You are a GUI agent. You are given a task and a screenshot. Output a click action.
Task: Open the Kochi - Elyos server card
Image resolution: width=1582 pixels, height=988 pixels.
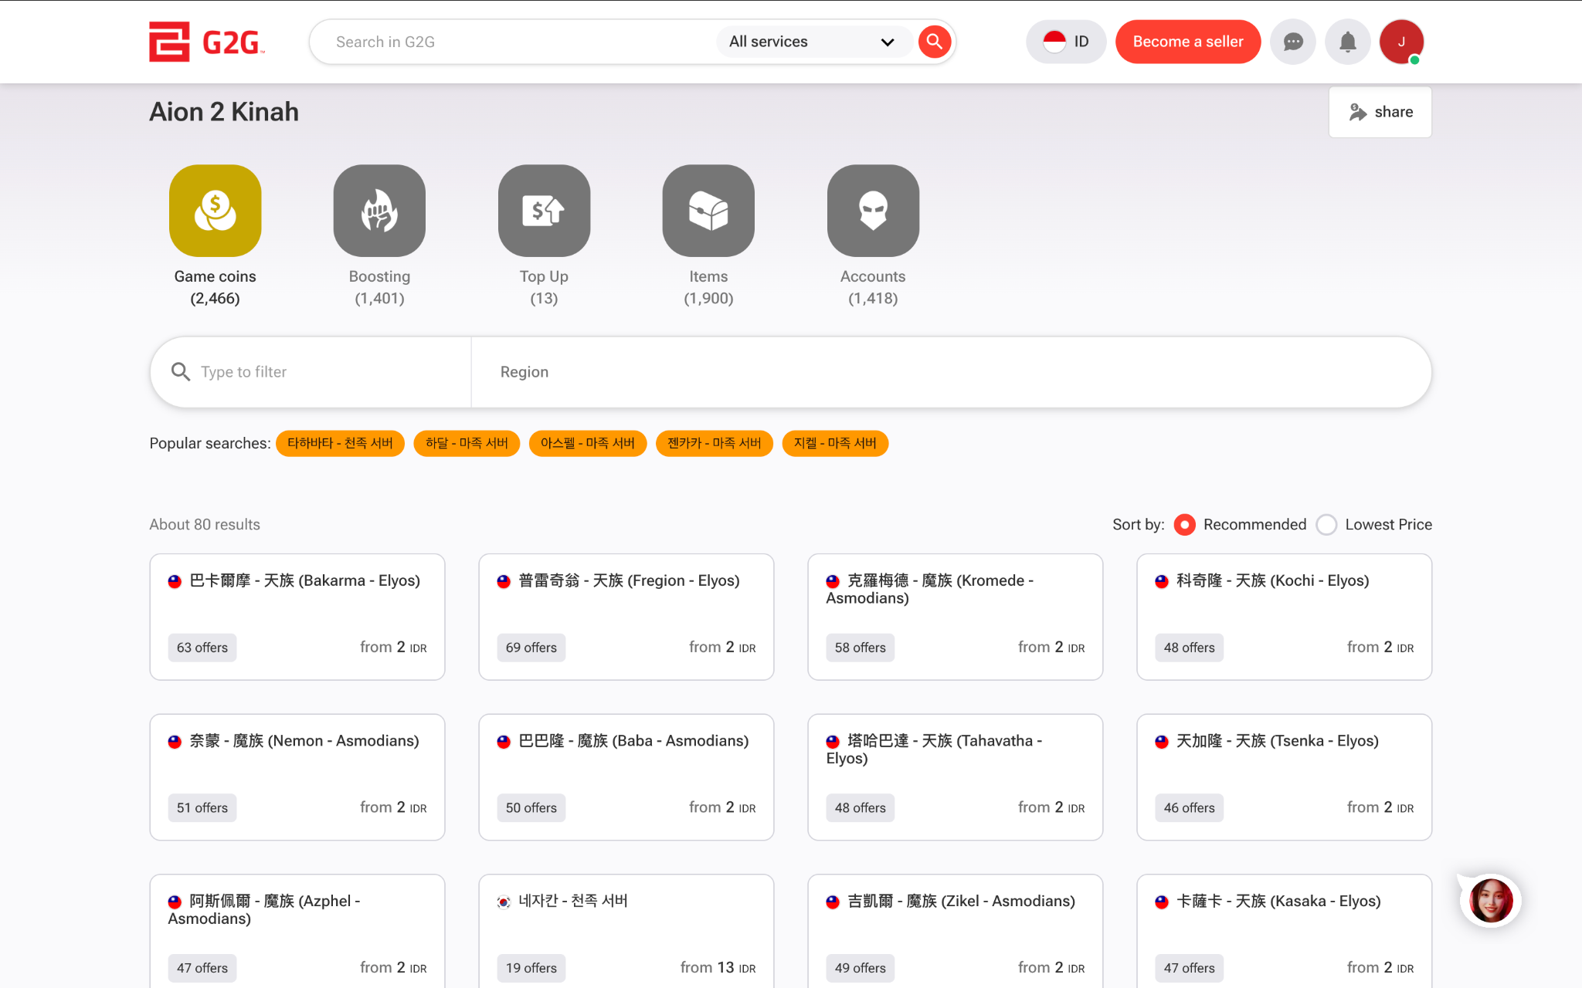(x=1285, y=617)
